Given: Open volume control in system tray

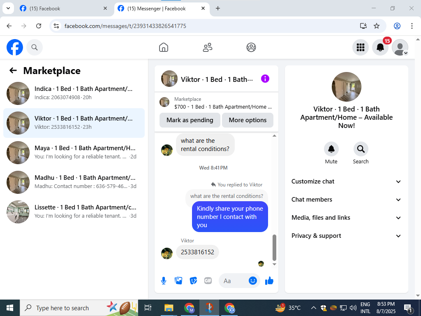Looking at the screenshot, I should point(353,308).
